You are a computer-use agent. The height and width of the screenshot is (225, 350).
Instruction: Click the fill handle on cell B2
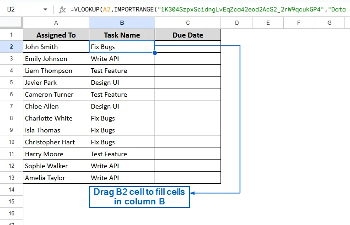pyautogui.click(x=155, y=53)
